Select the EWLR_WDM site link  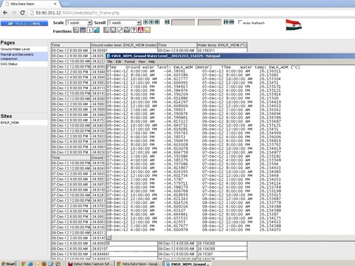click(10, 123)
